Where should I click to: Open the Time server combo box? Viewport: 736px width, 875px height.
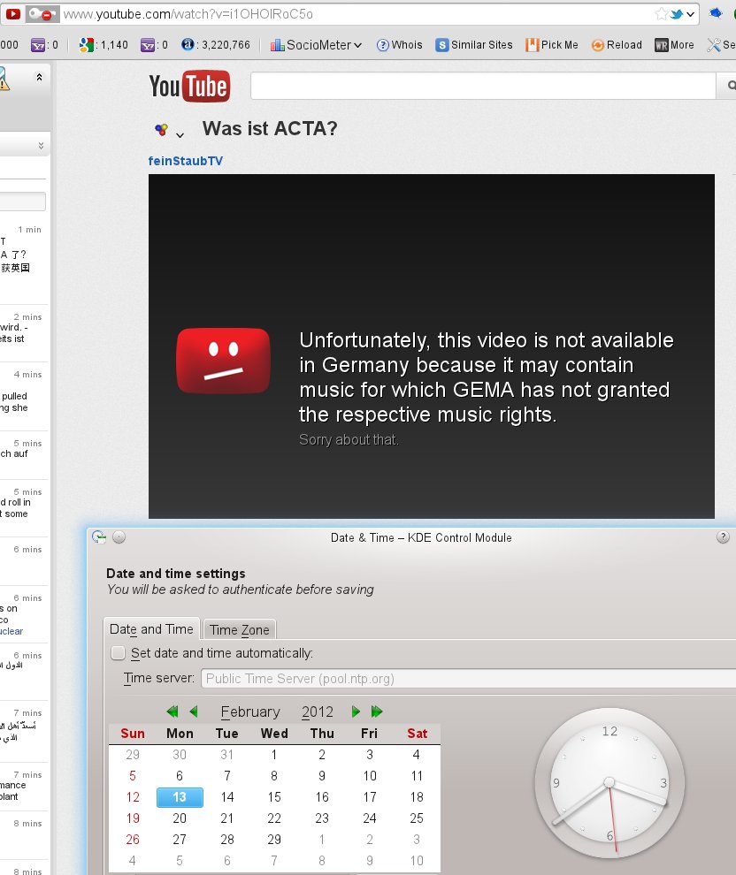tap(468, 679)
